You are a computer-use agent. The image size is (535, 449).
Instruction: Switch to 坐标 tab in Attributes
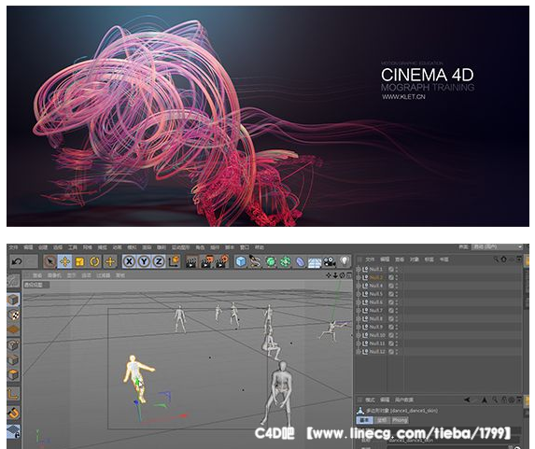(x=382, y=420)
